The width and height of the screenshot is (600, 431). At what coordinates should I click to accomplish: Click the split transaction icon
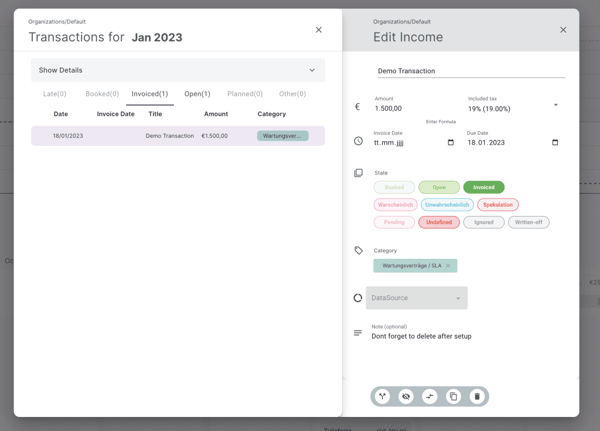(x=383, y=396)
